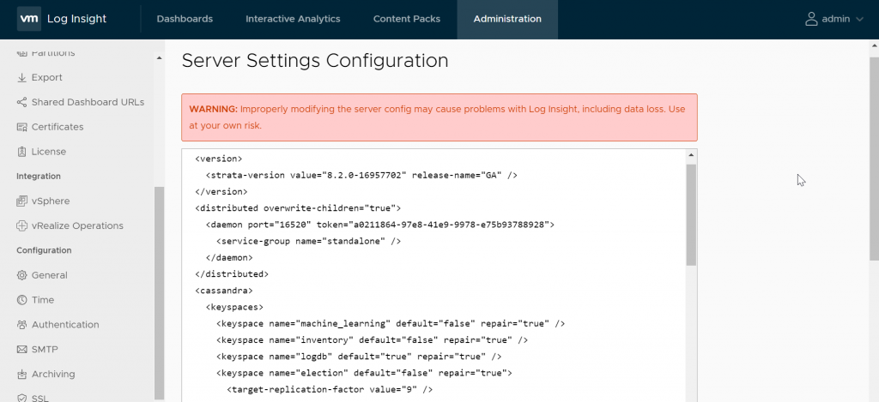Click the config editor scroll-up arrow

pos(691,155)
